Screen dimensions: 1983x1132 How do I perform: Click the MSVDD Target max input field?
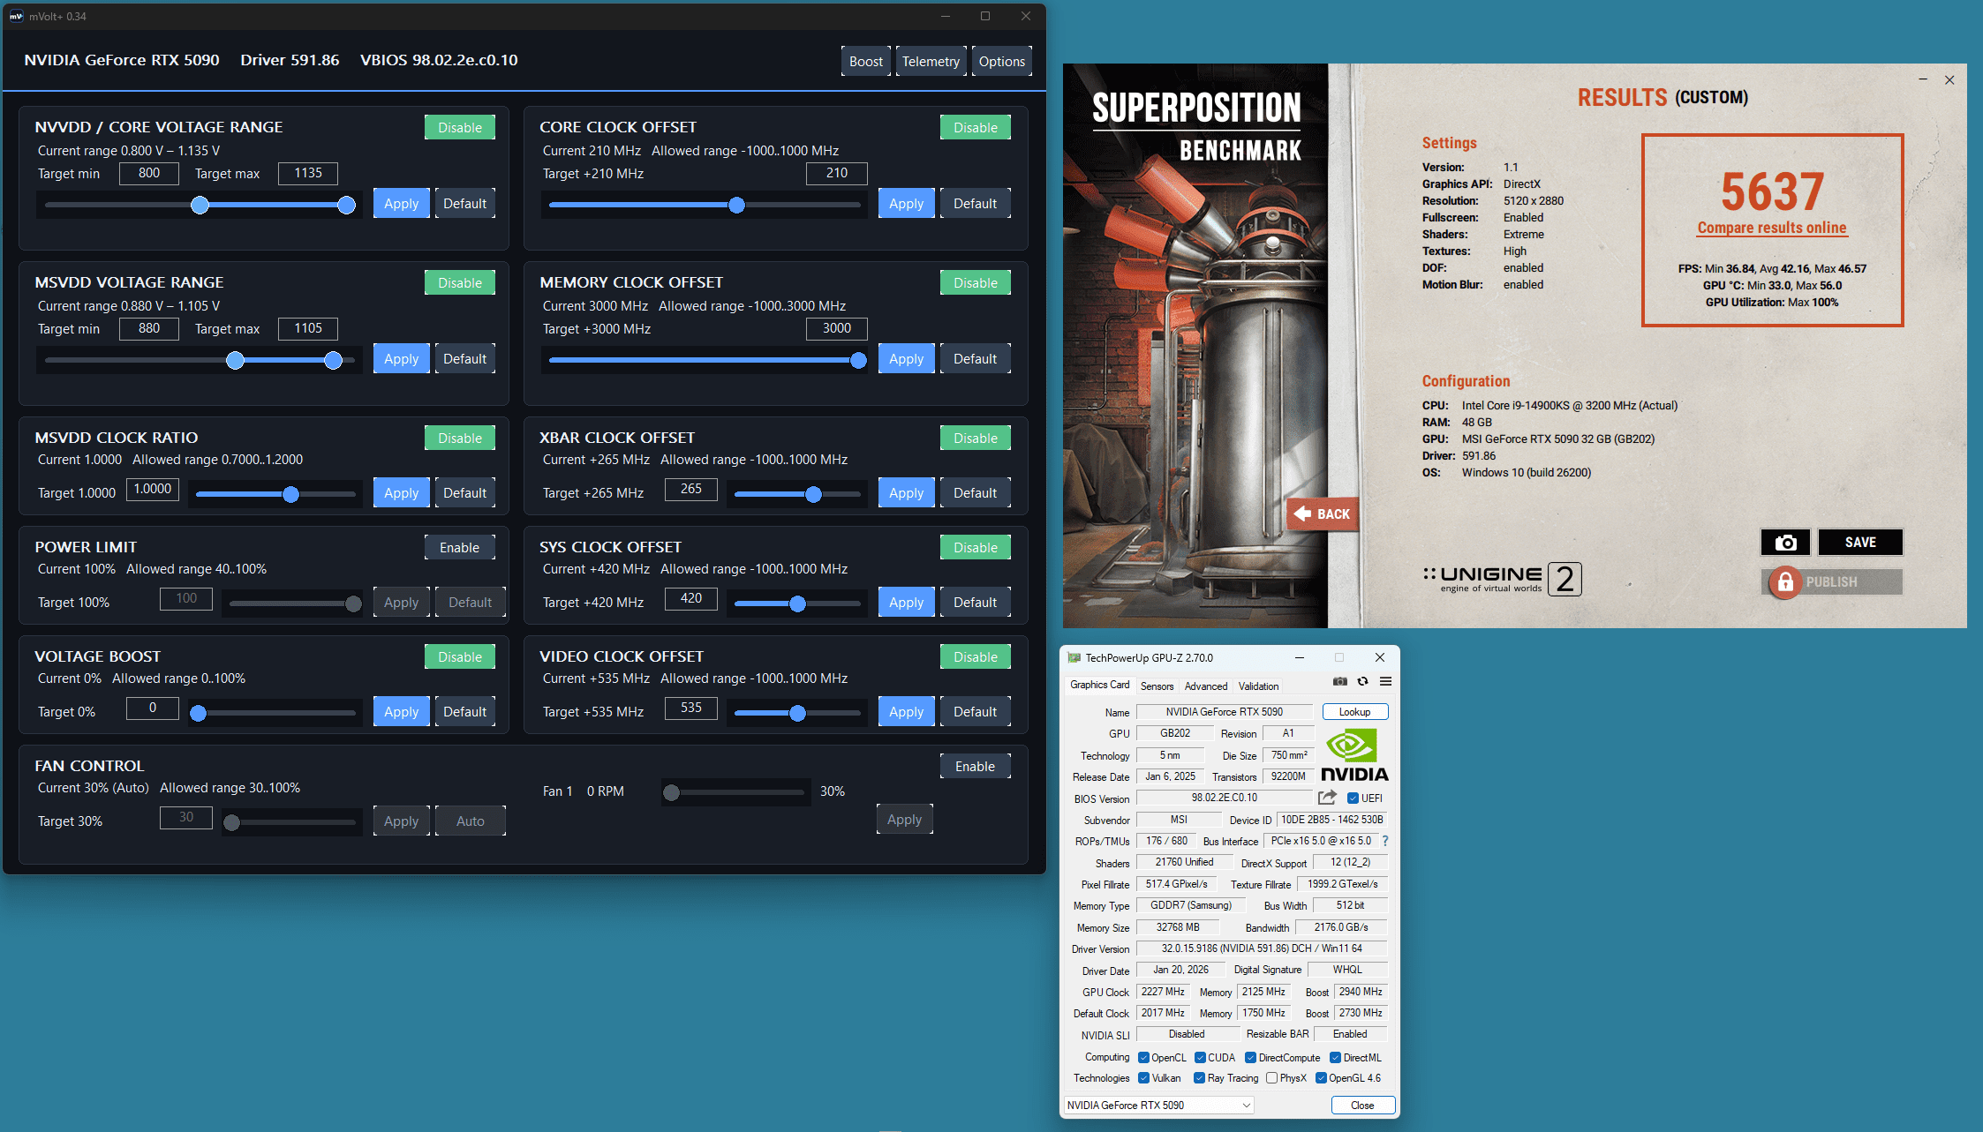point(307,328)
